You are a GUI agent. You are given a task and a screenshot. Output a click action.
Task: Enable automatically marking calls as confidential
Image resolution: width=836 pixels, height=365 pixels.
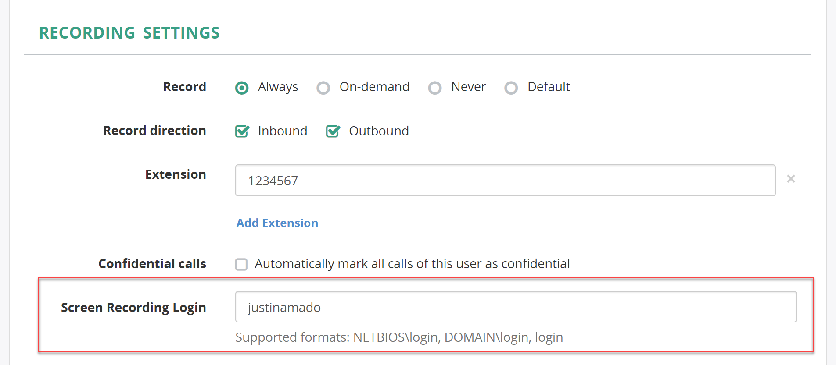pyautogui.click(x=241, y=264)
